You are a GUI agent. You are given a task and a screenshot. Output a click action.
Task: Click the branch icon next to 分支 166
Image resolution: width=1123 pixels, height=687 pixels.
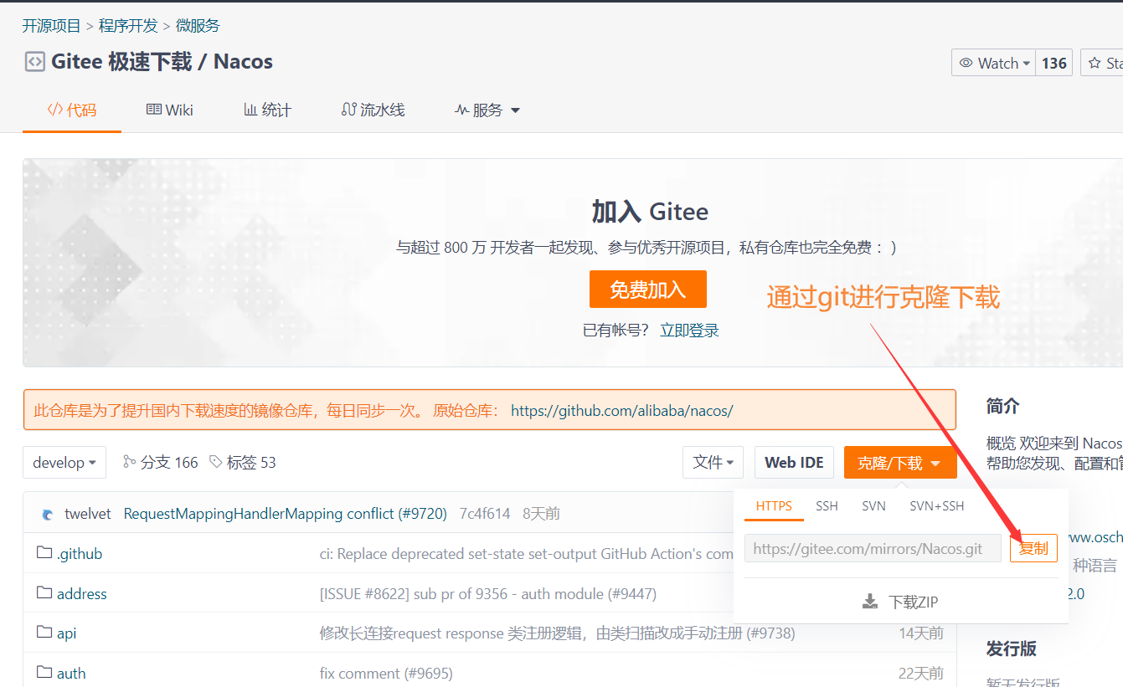(x=129, y=462)
